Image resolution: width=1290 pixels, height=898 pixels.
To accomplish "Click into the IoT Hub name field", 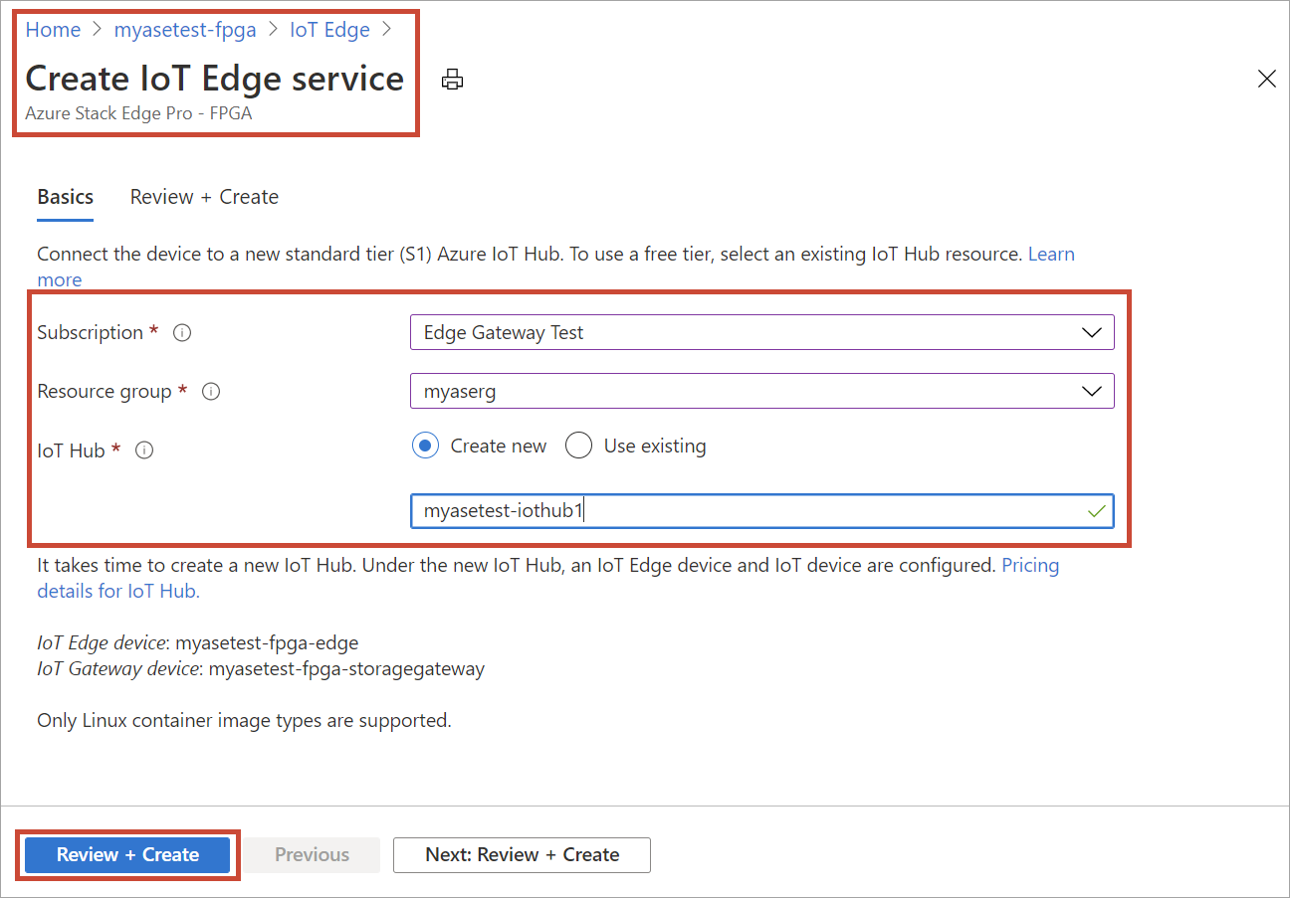I will tap(747, 511).
